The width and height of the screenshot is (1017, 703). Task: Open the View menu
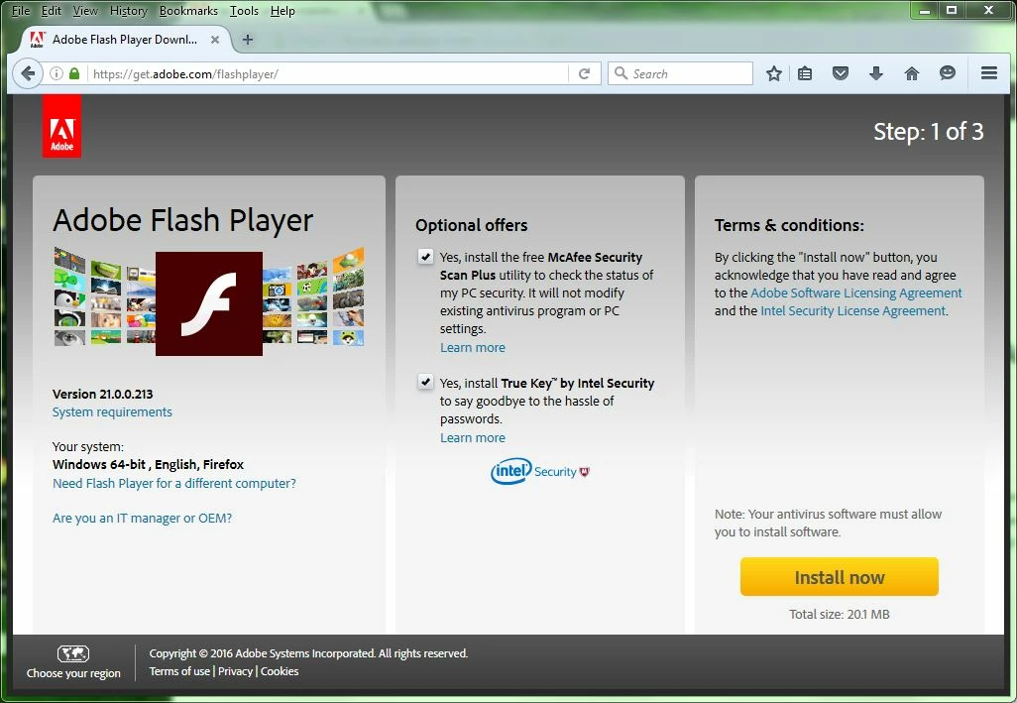pyautogui.click(x=85, y=11)
